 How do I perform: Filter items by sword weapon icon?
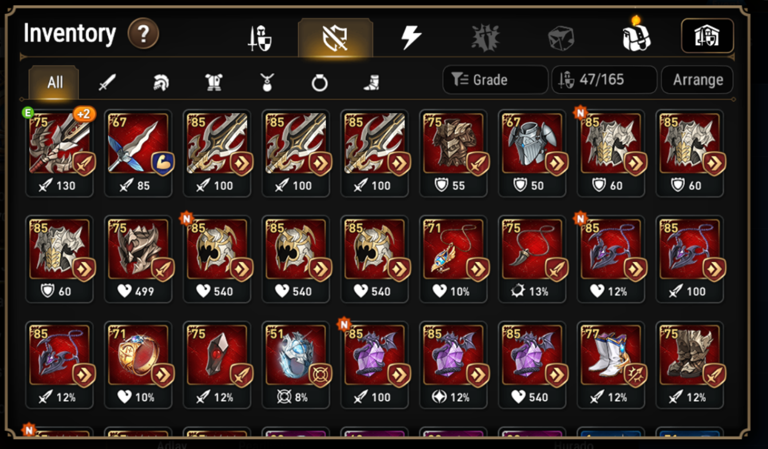click(x=107, y=83)
